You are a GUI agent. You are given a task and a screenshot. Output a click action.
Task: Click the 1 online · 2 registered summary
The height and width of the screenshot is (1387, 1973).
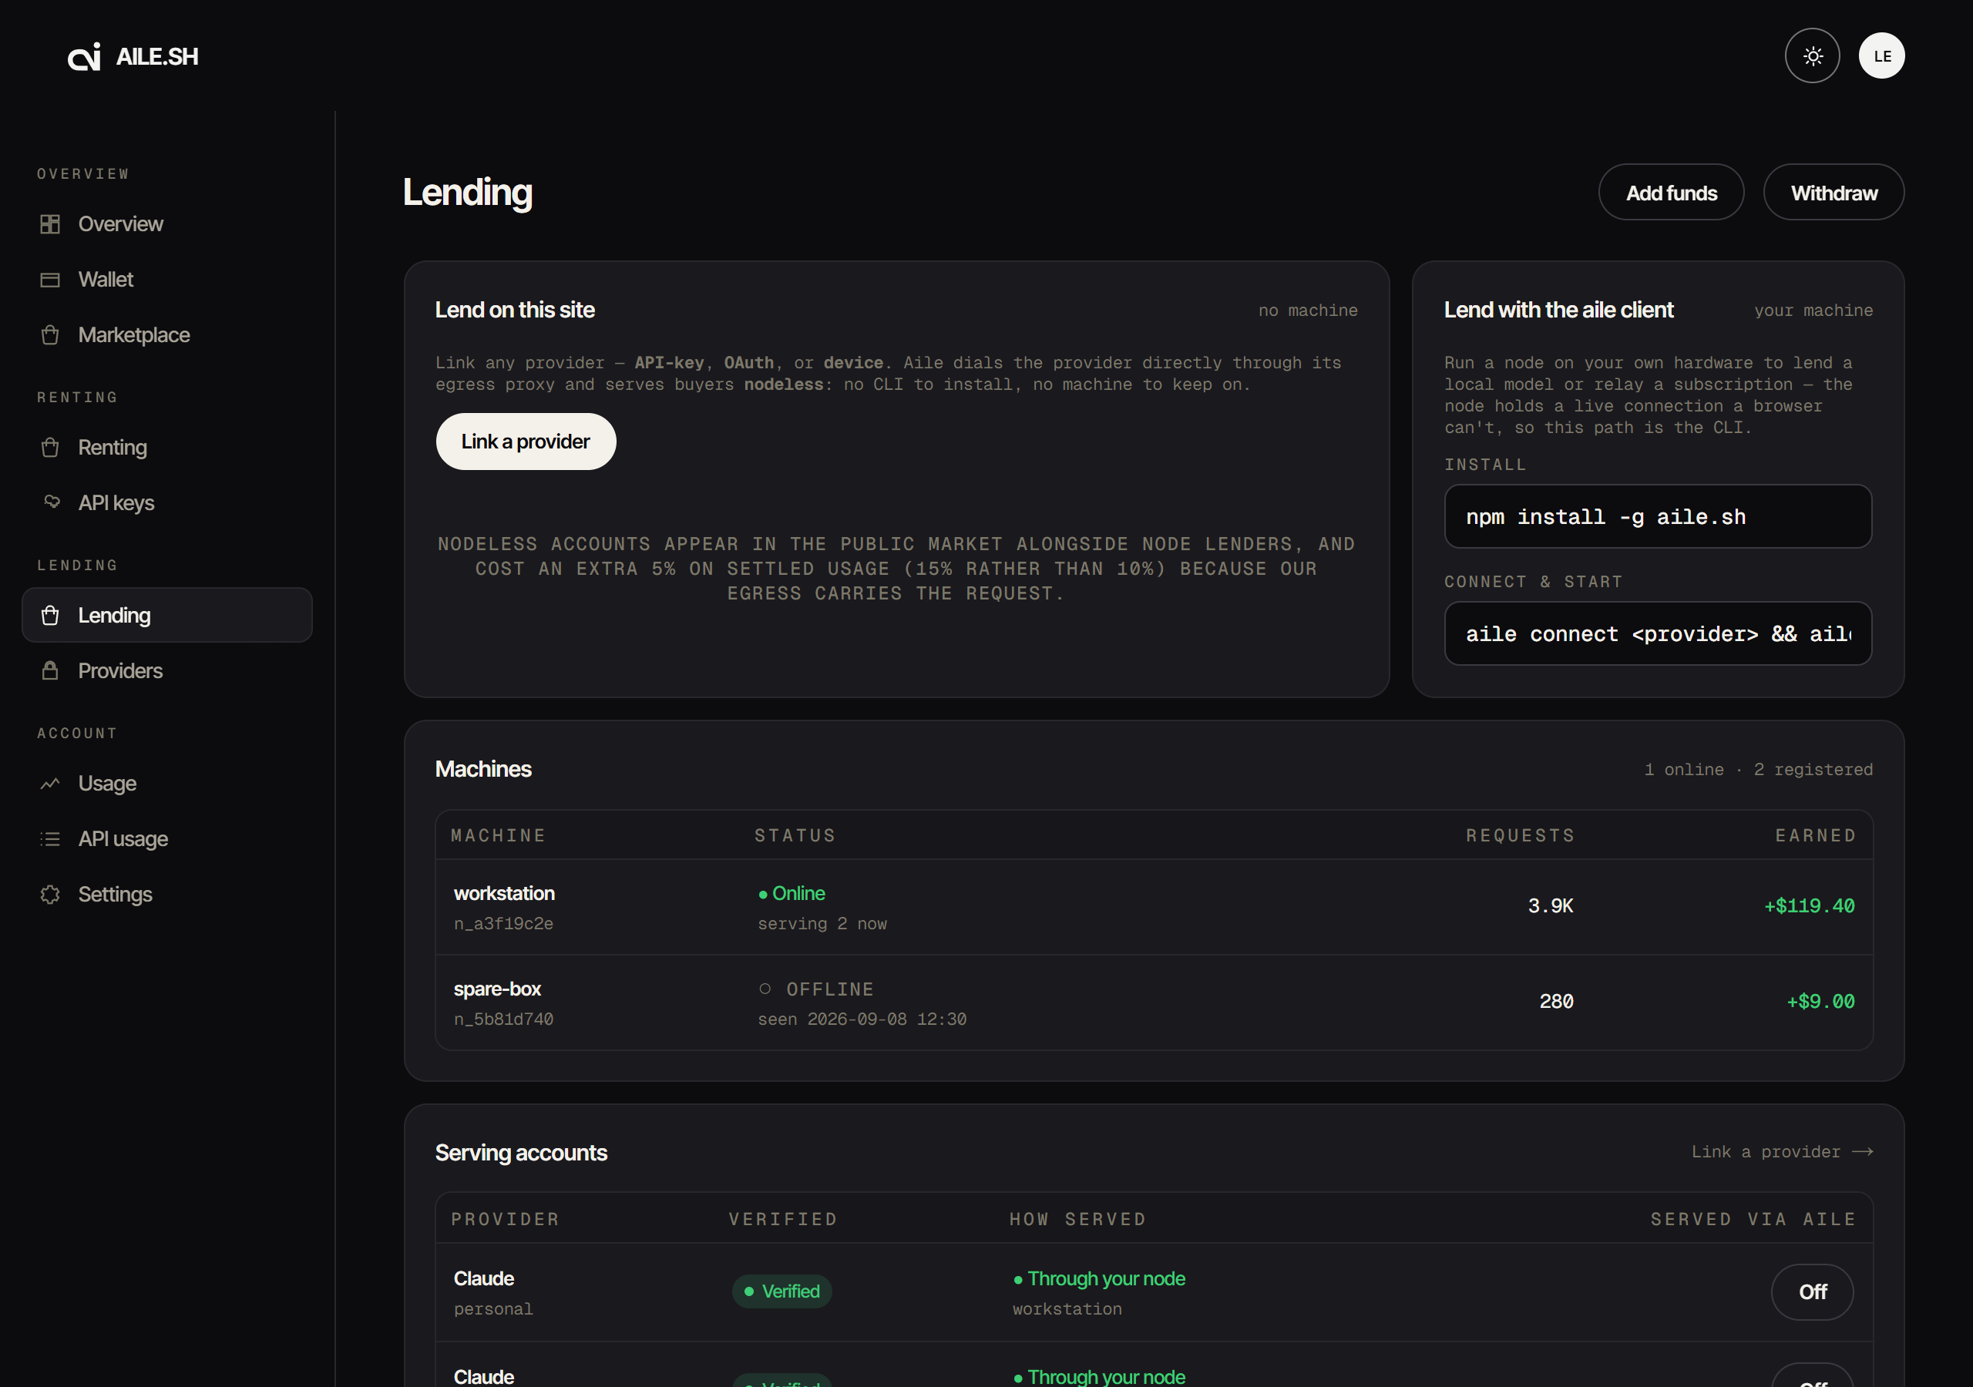(1758, 770)
